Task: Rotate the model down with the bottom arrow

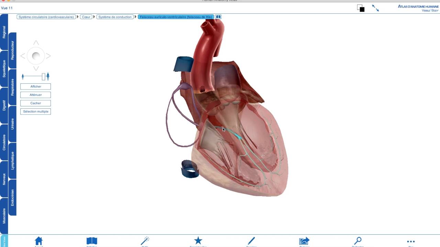Action: click(36, 69)
